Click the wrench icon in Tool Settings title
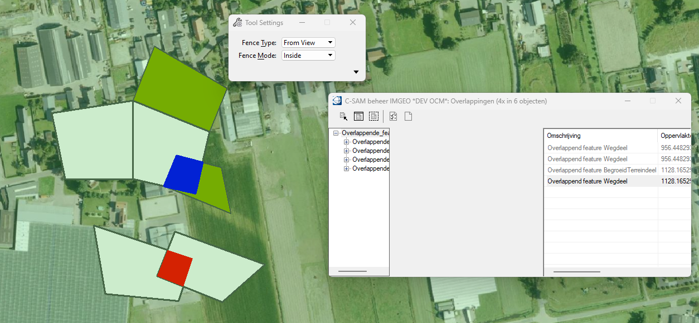This screenshot has width=699, height=323. coord(237,23)
